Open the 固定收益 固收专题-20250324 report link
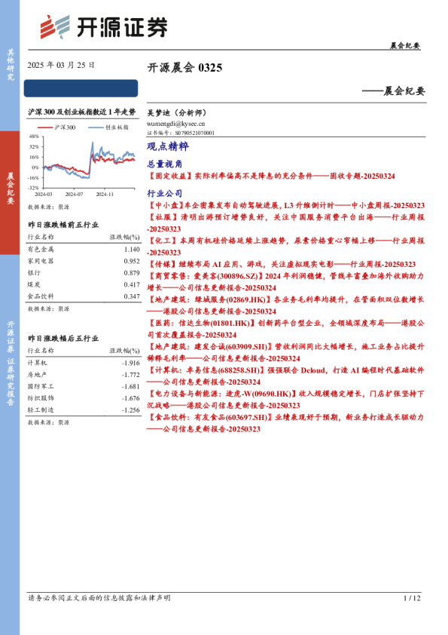This screenshot has width=448, height=635. 271,176
